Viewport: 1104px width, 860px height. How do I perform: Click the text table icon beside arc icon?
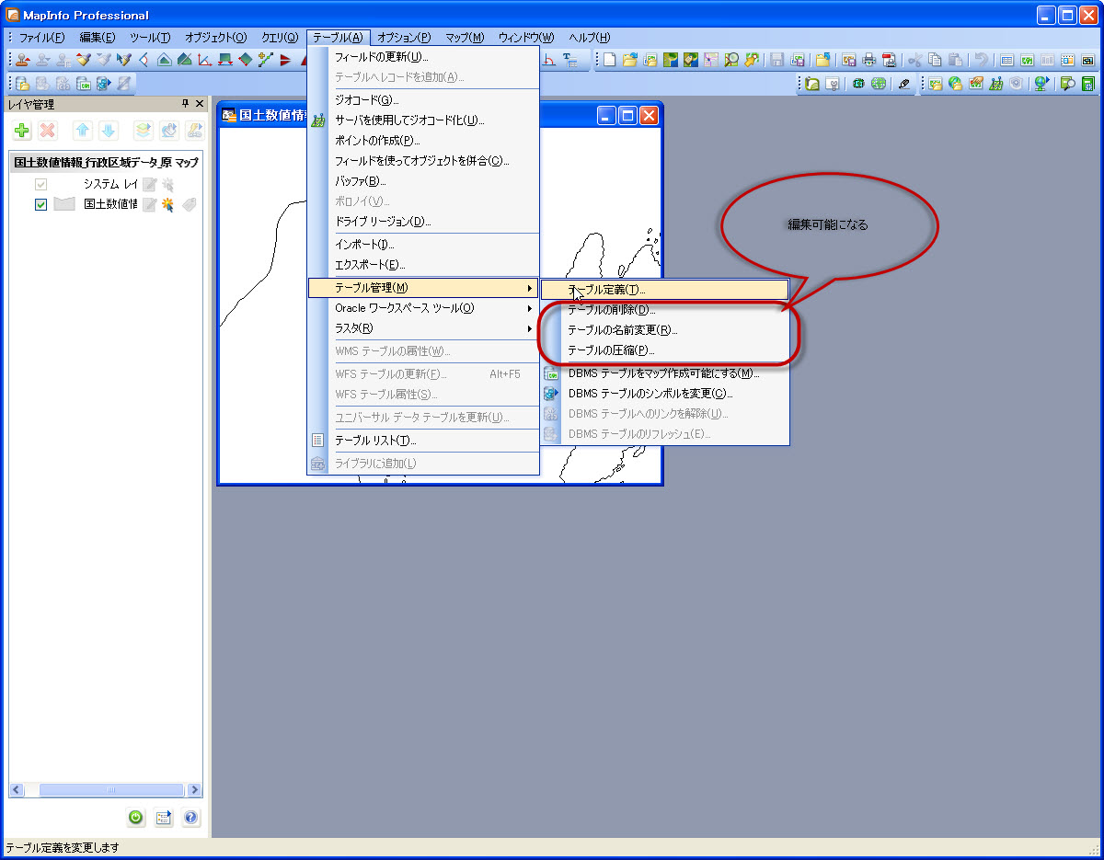[x=571, y=60]
